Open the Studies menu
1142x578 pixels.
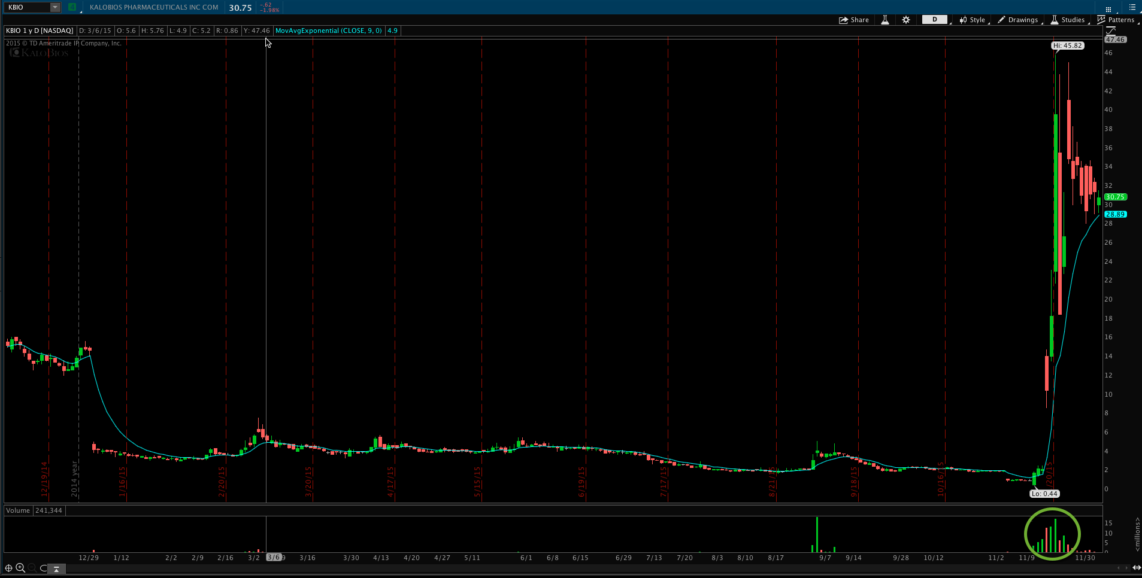coord(1068,20)
